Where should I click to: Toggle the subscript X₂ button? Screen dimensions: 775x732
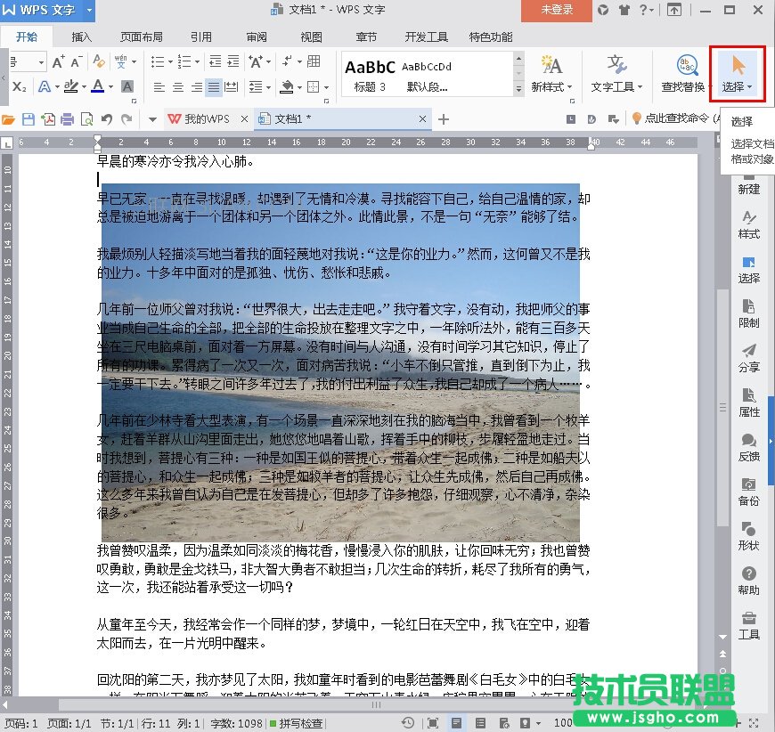[x=20, y=87]
